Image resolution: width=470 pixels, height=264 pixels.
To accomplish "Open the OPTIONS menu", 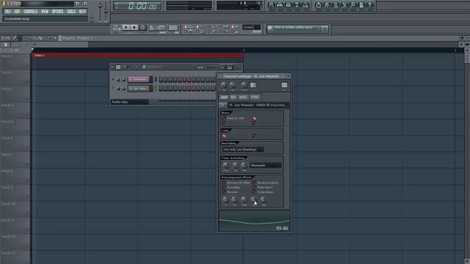I will point(57,12).
